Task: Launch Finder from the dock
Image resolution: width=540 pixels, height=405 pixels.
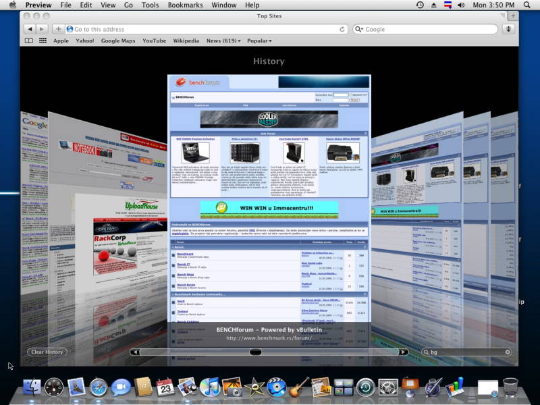Action: pyautogui.click(x=32, y=387)
